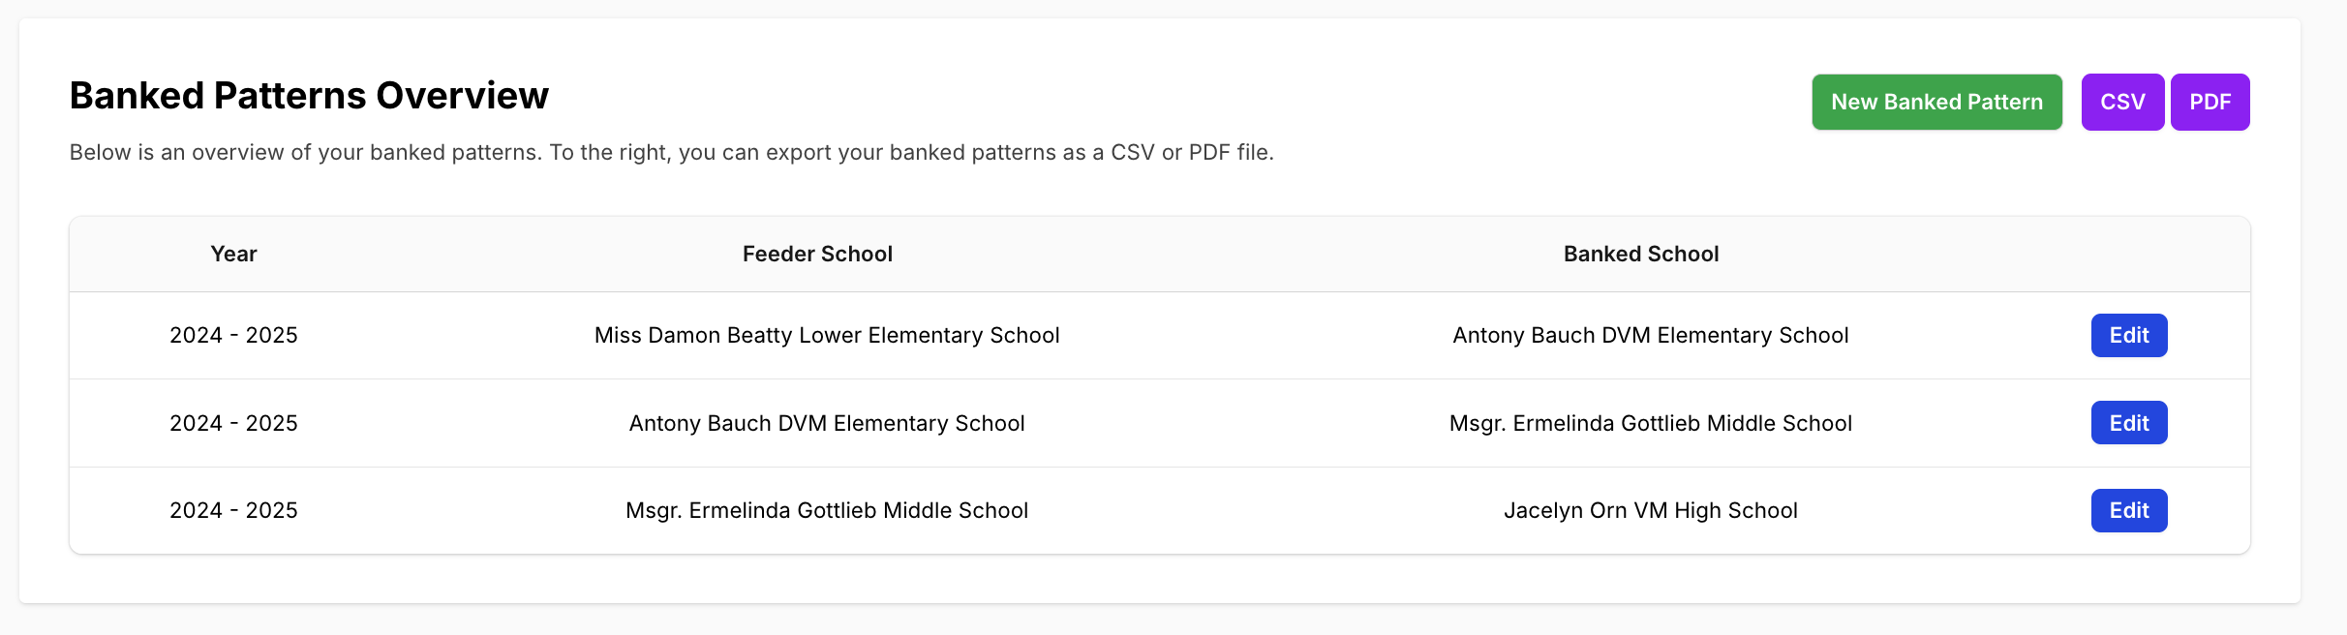Click the Feeder School column header
2347x635 pixels.
point(817,254)
